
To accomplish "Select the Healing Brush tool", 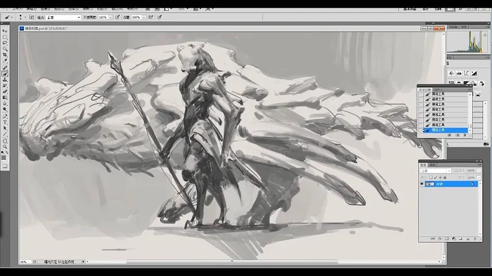I will (5, 67).
